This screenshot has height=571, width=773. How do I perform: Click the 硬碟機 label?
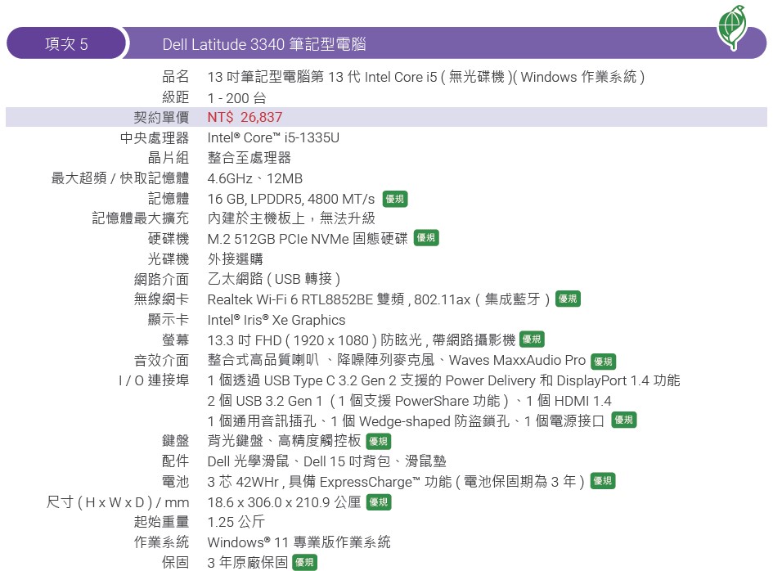[x=169, y=239]
